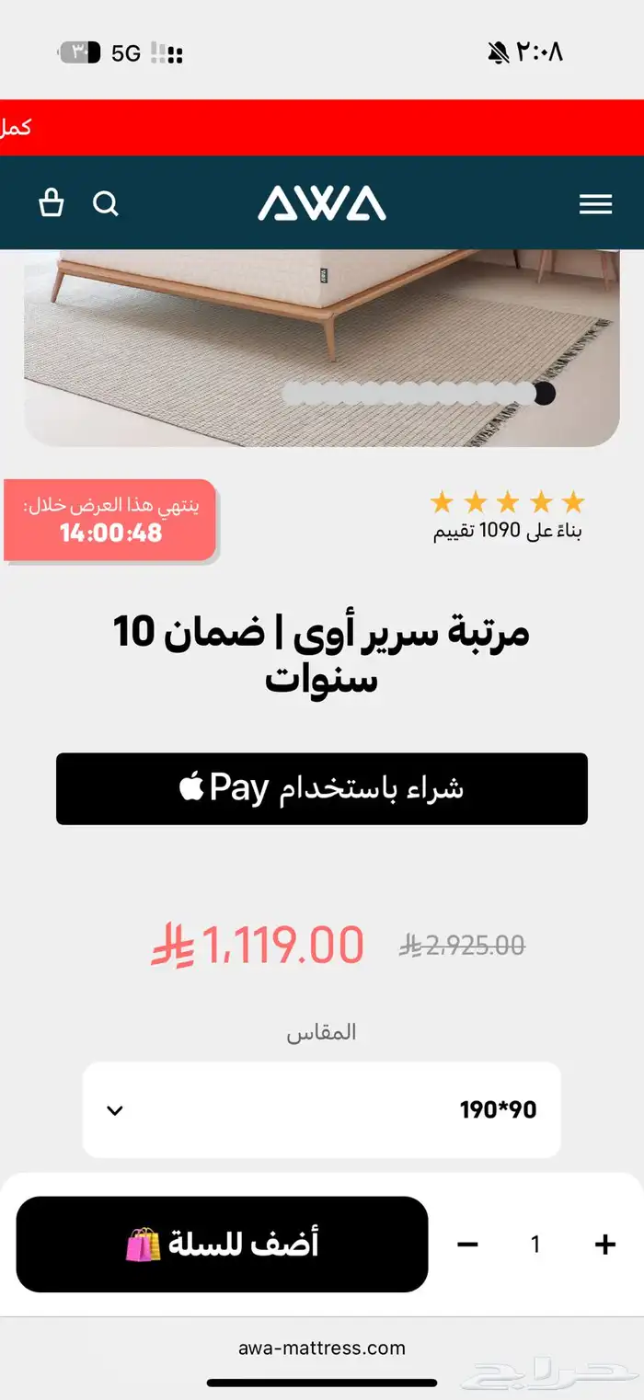Expand the 190*90 size dropdown
The width and height of the screenshot is (644, 1400).
[322, 1109]
